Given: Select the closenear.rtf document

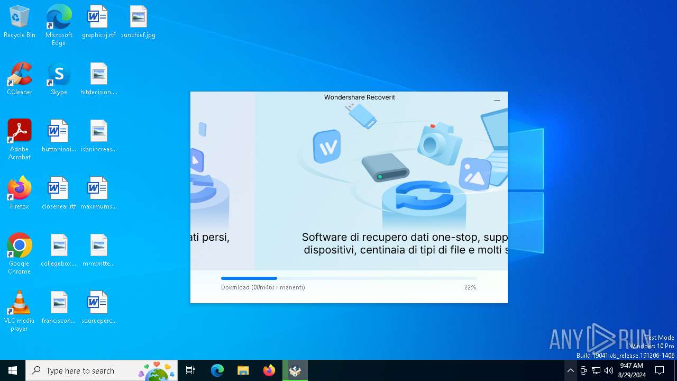Looking at the screenshot, I should coord(59,194).
